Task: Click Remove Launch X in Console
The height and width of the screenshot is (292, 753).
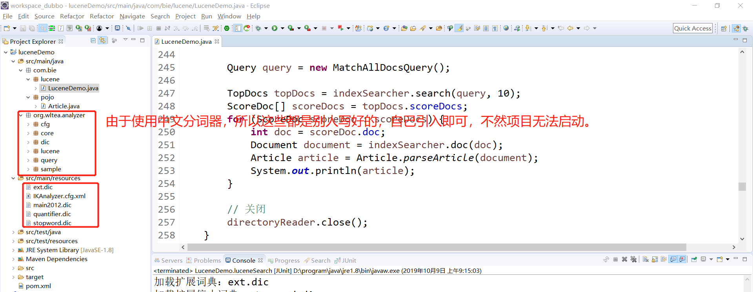Action: [624, 259]
